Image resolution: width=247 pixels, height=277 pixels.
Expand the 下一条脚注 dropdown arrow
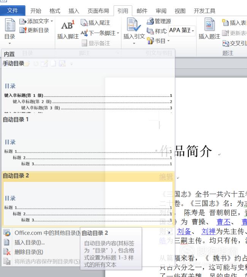coord(118,33)
